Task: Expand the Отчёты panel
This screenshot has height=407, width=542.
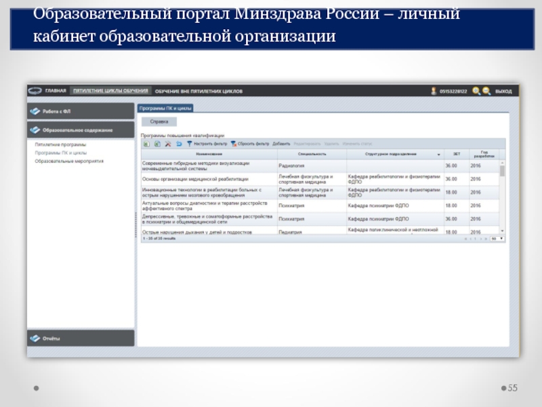Action: pos(80,338)
